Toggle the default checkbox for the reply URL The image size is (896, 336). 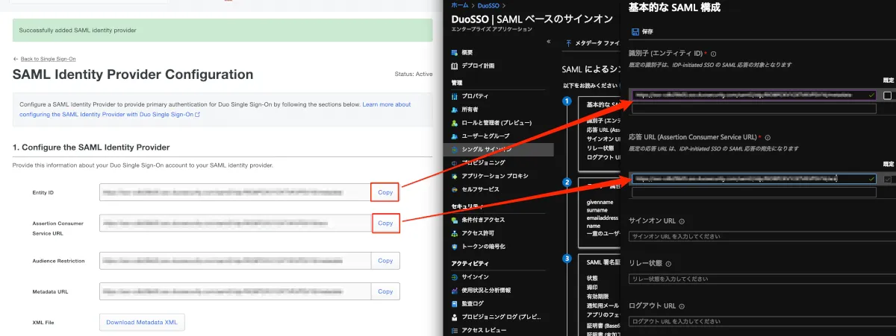pos(887,179)
